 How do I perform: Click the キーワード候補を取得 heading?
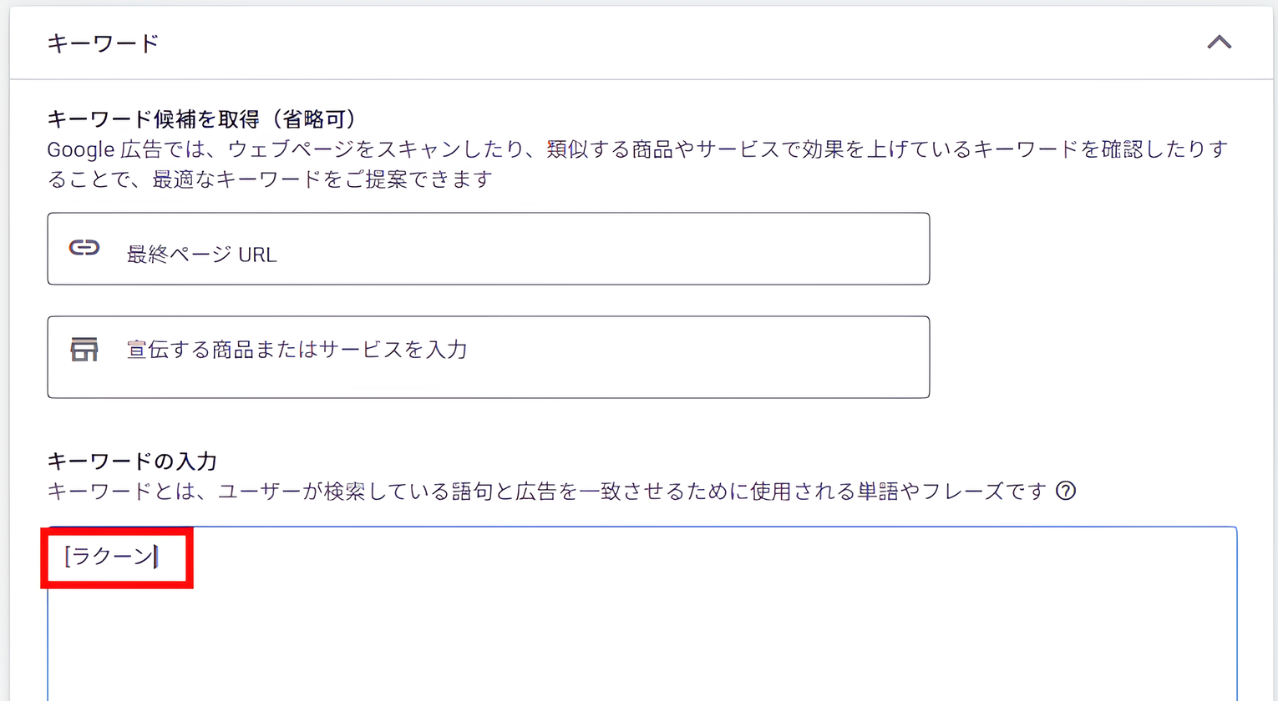(x=155, y=119)
